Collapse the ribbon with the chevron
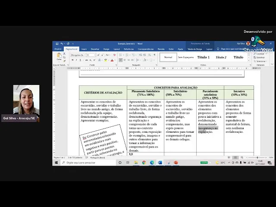This screenshot has height=207, width=276. [272, 64]
